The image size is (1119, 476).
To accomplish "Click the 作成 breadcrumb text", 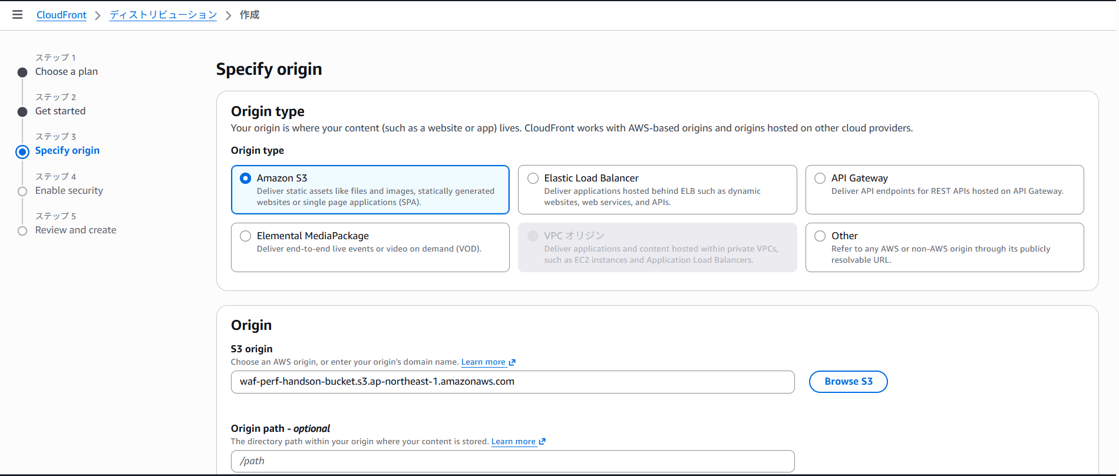I will click(249, 15).
